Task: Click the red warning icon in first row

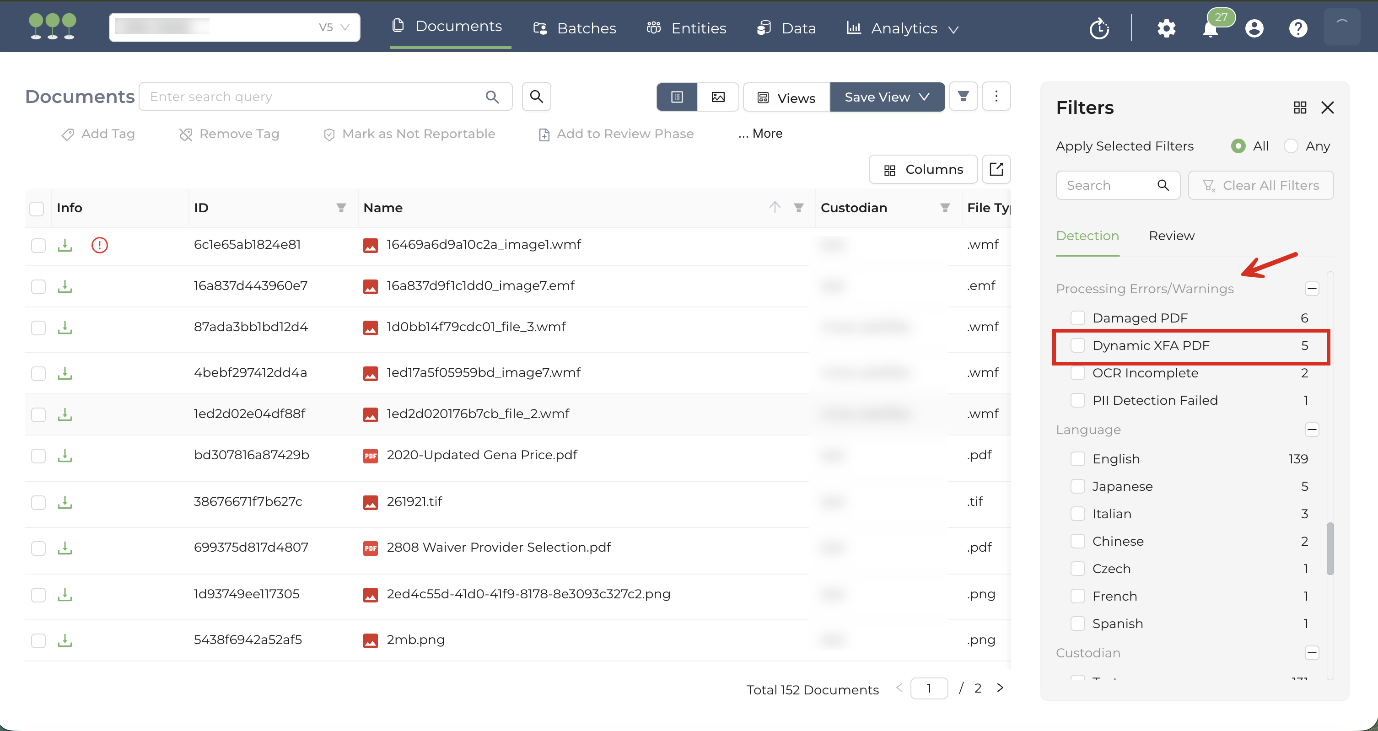Action: point(99,245)
